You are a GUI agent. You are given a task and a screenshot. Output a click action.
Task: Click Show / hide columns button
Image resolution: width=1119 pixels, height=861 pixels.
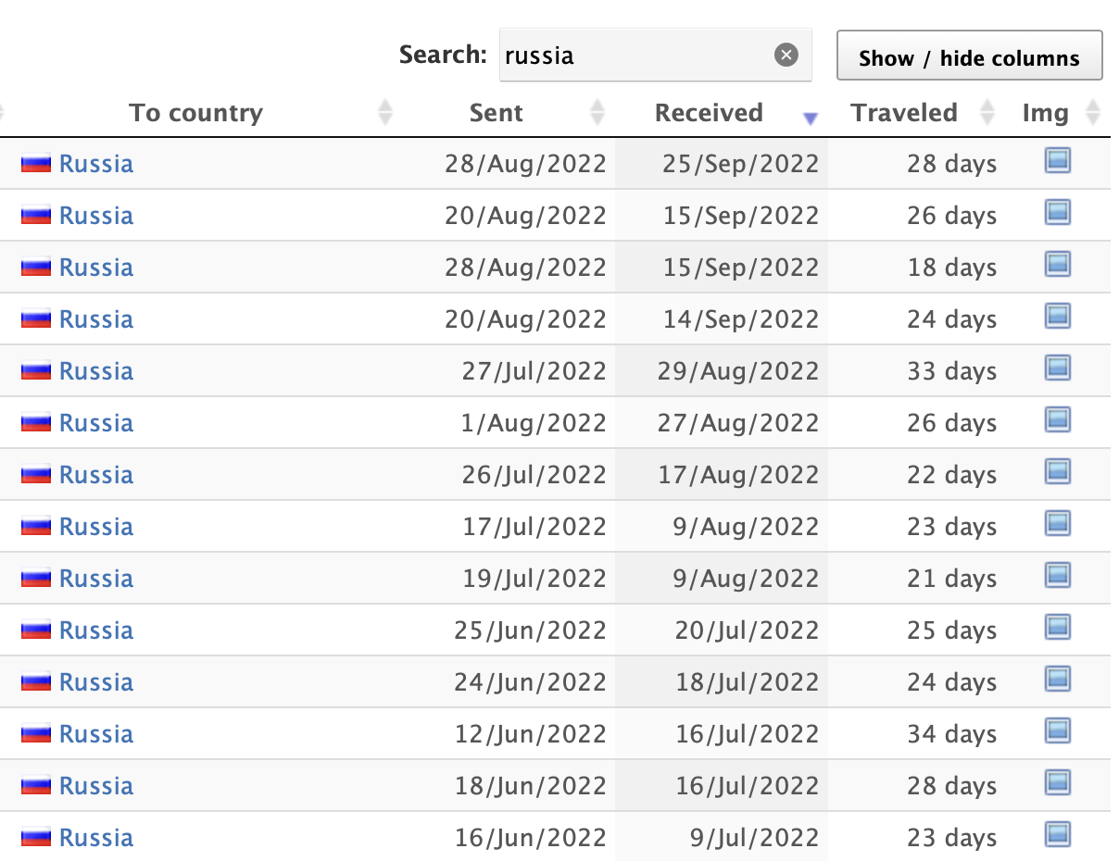tap(969, 57)
